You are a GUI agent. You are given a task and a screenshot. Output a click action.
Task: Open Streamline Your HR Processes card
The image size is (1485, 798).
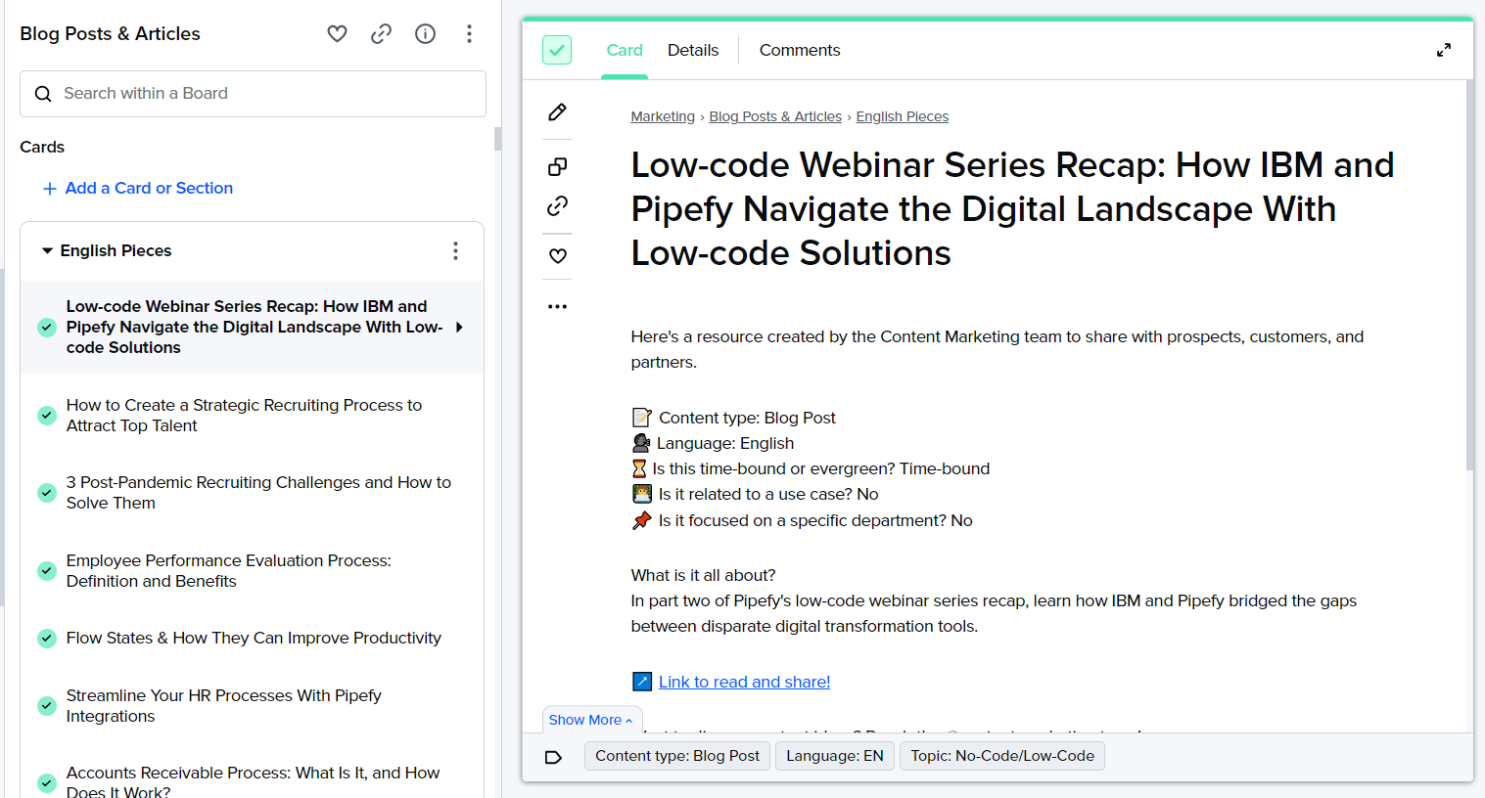coord(252,706)
